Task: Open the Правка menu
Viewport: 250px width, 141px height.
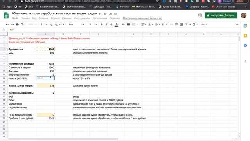Action: tap(25, 18)
